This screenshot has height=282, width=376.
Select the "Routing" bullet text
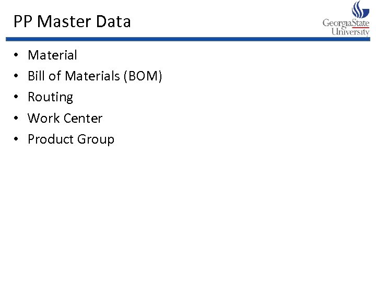(x=50, y=97)
